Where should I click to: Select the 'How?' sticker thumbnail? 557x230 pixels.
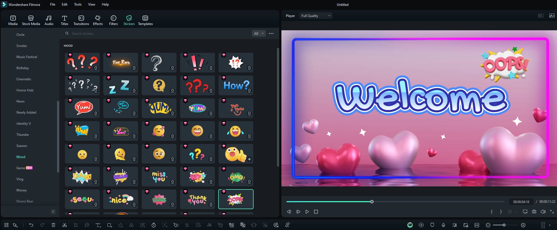tap(236, 85)
